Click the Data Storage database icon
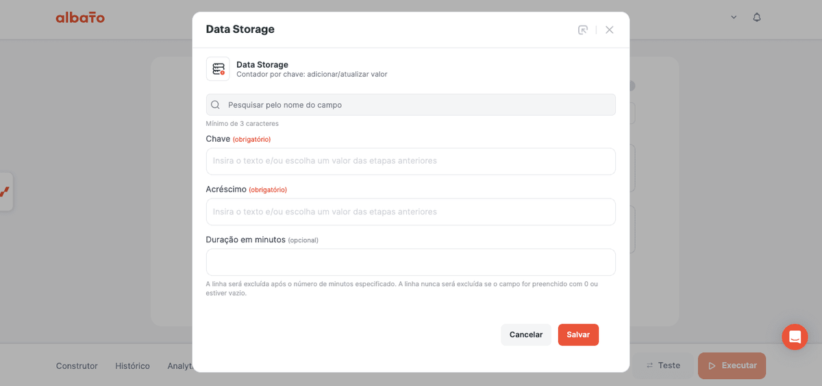The width and height of the screenshot is (822, 386). click(218, 69)
